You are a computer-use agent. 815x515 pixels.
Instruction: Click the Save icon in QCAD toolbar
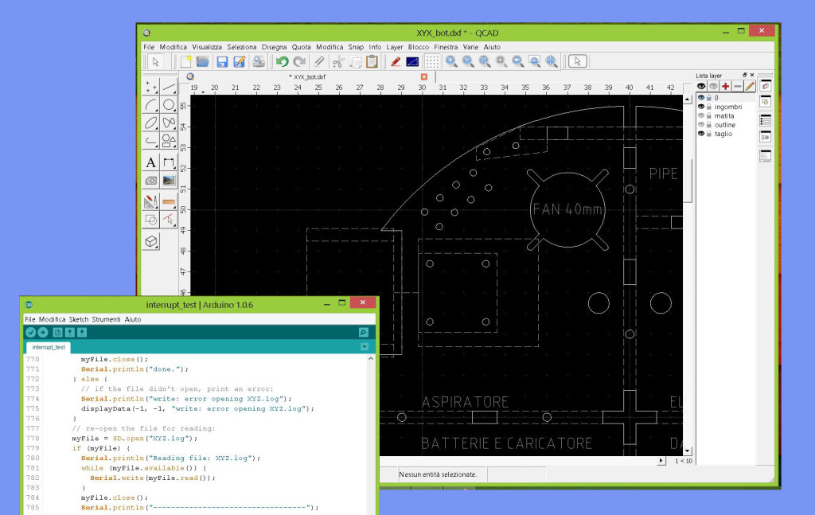[x=222, y=62]
